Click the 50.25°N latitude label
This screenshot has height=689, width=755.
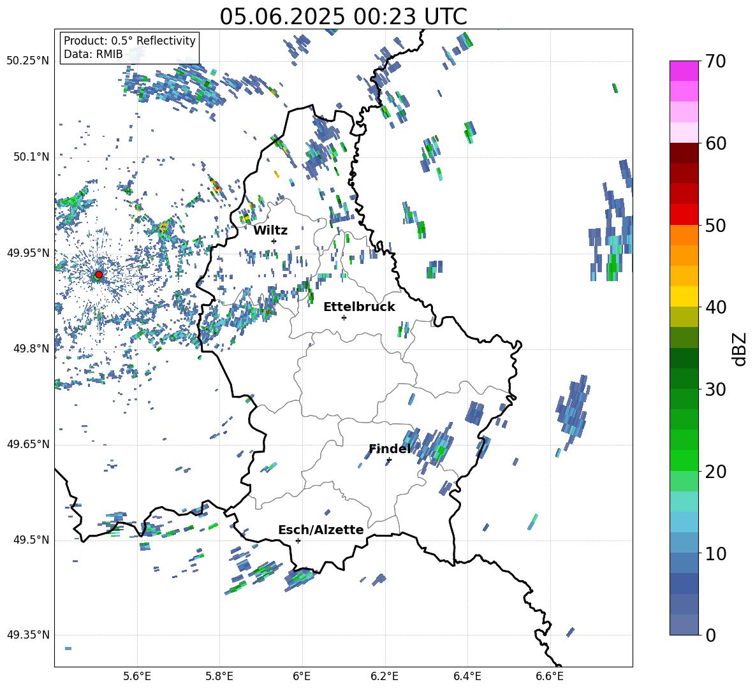coord(28,61)
